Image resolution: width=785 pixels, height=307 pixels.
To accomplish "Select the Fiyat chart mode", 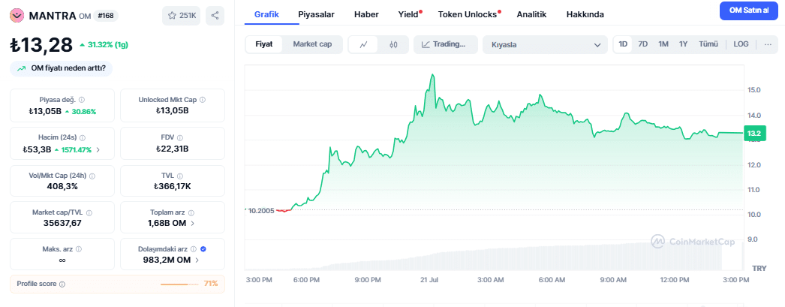I will click(x=264, y=44).
